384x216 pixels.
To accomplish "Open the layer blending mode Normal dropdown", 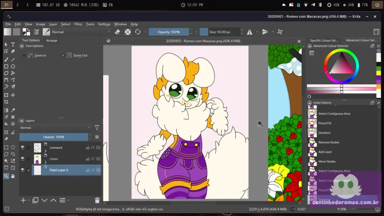I will click(x=55, y=127).
